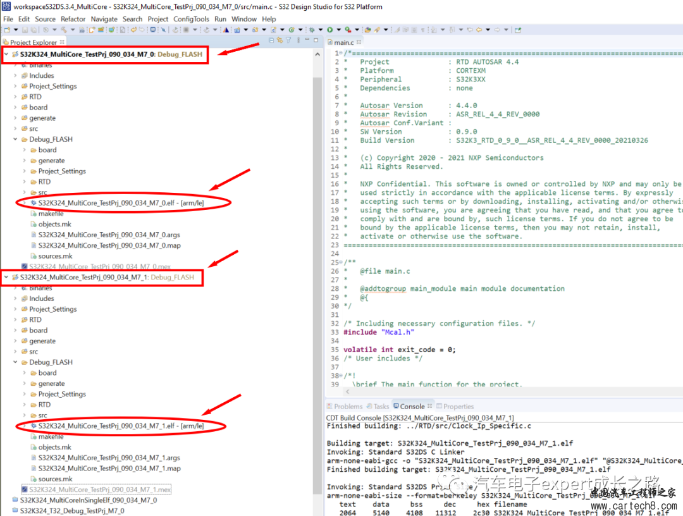This screenshot has width=683, height=516.
Task: Select S32K324_MultiCore_TestPrj_090_034_M7_1.args file
Action: click(x=109, y=458)
